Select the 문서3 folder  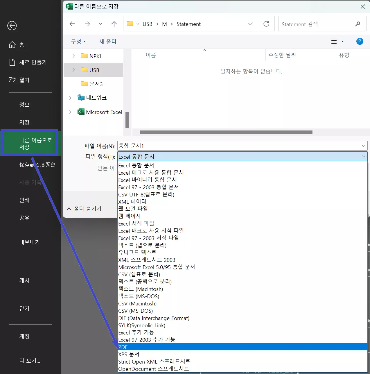pos(92,84)
